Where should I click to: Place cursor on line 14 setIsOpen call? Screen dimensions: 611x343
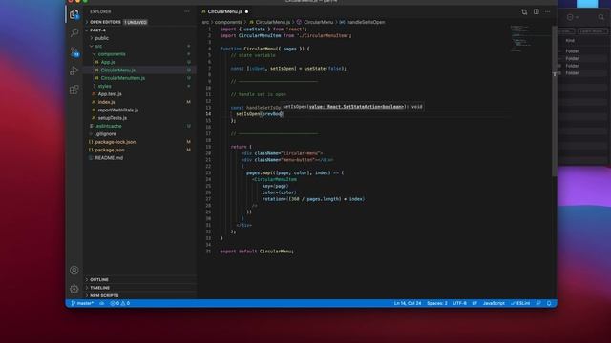click(x=259, y=114)
